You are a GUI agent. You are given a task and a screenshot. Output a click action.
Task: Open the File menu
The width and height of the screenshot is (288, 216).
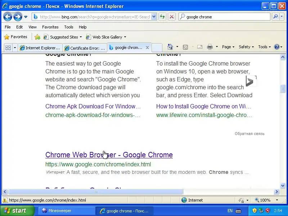click(x=8, y=27)
